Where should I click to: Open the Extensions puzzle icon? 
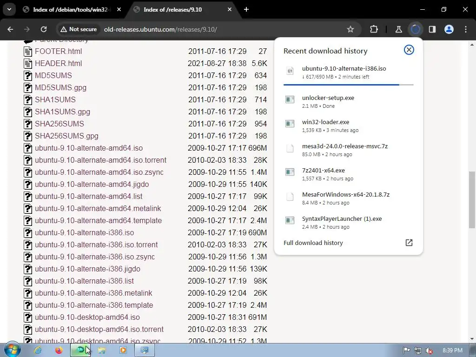(374, 29)
